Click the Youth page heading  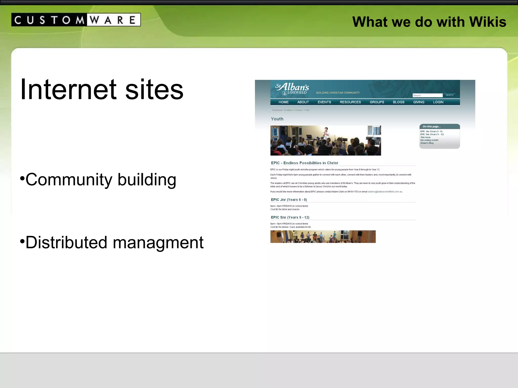pos(277,119)
